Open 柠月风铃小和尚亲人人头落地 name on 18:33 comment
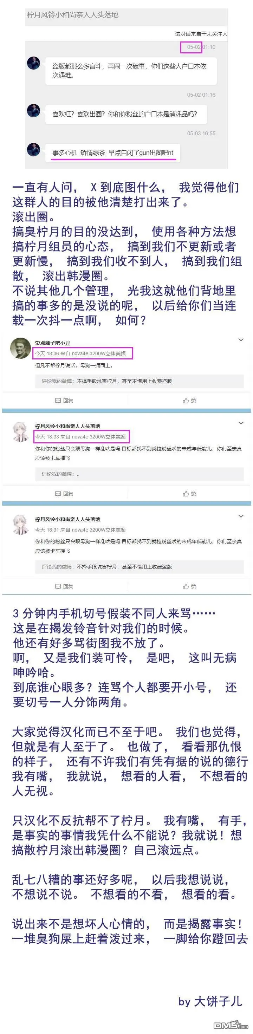 coord(67,426)
